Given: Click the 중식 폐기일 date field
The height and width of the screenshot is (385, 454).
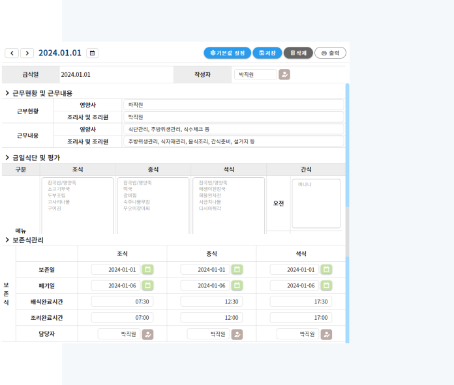Looking at the screenshot, I should [205, 286].
